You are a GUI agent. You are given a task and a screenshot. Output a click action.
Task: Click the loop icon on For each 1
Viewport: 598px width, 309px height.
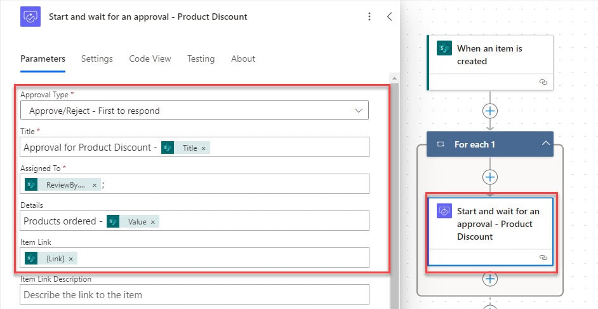pyautogui.click(x=441, y=144)
